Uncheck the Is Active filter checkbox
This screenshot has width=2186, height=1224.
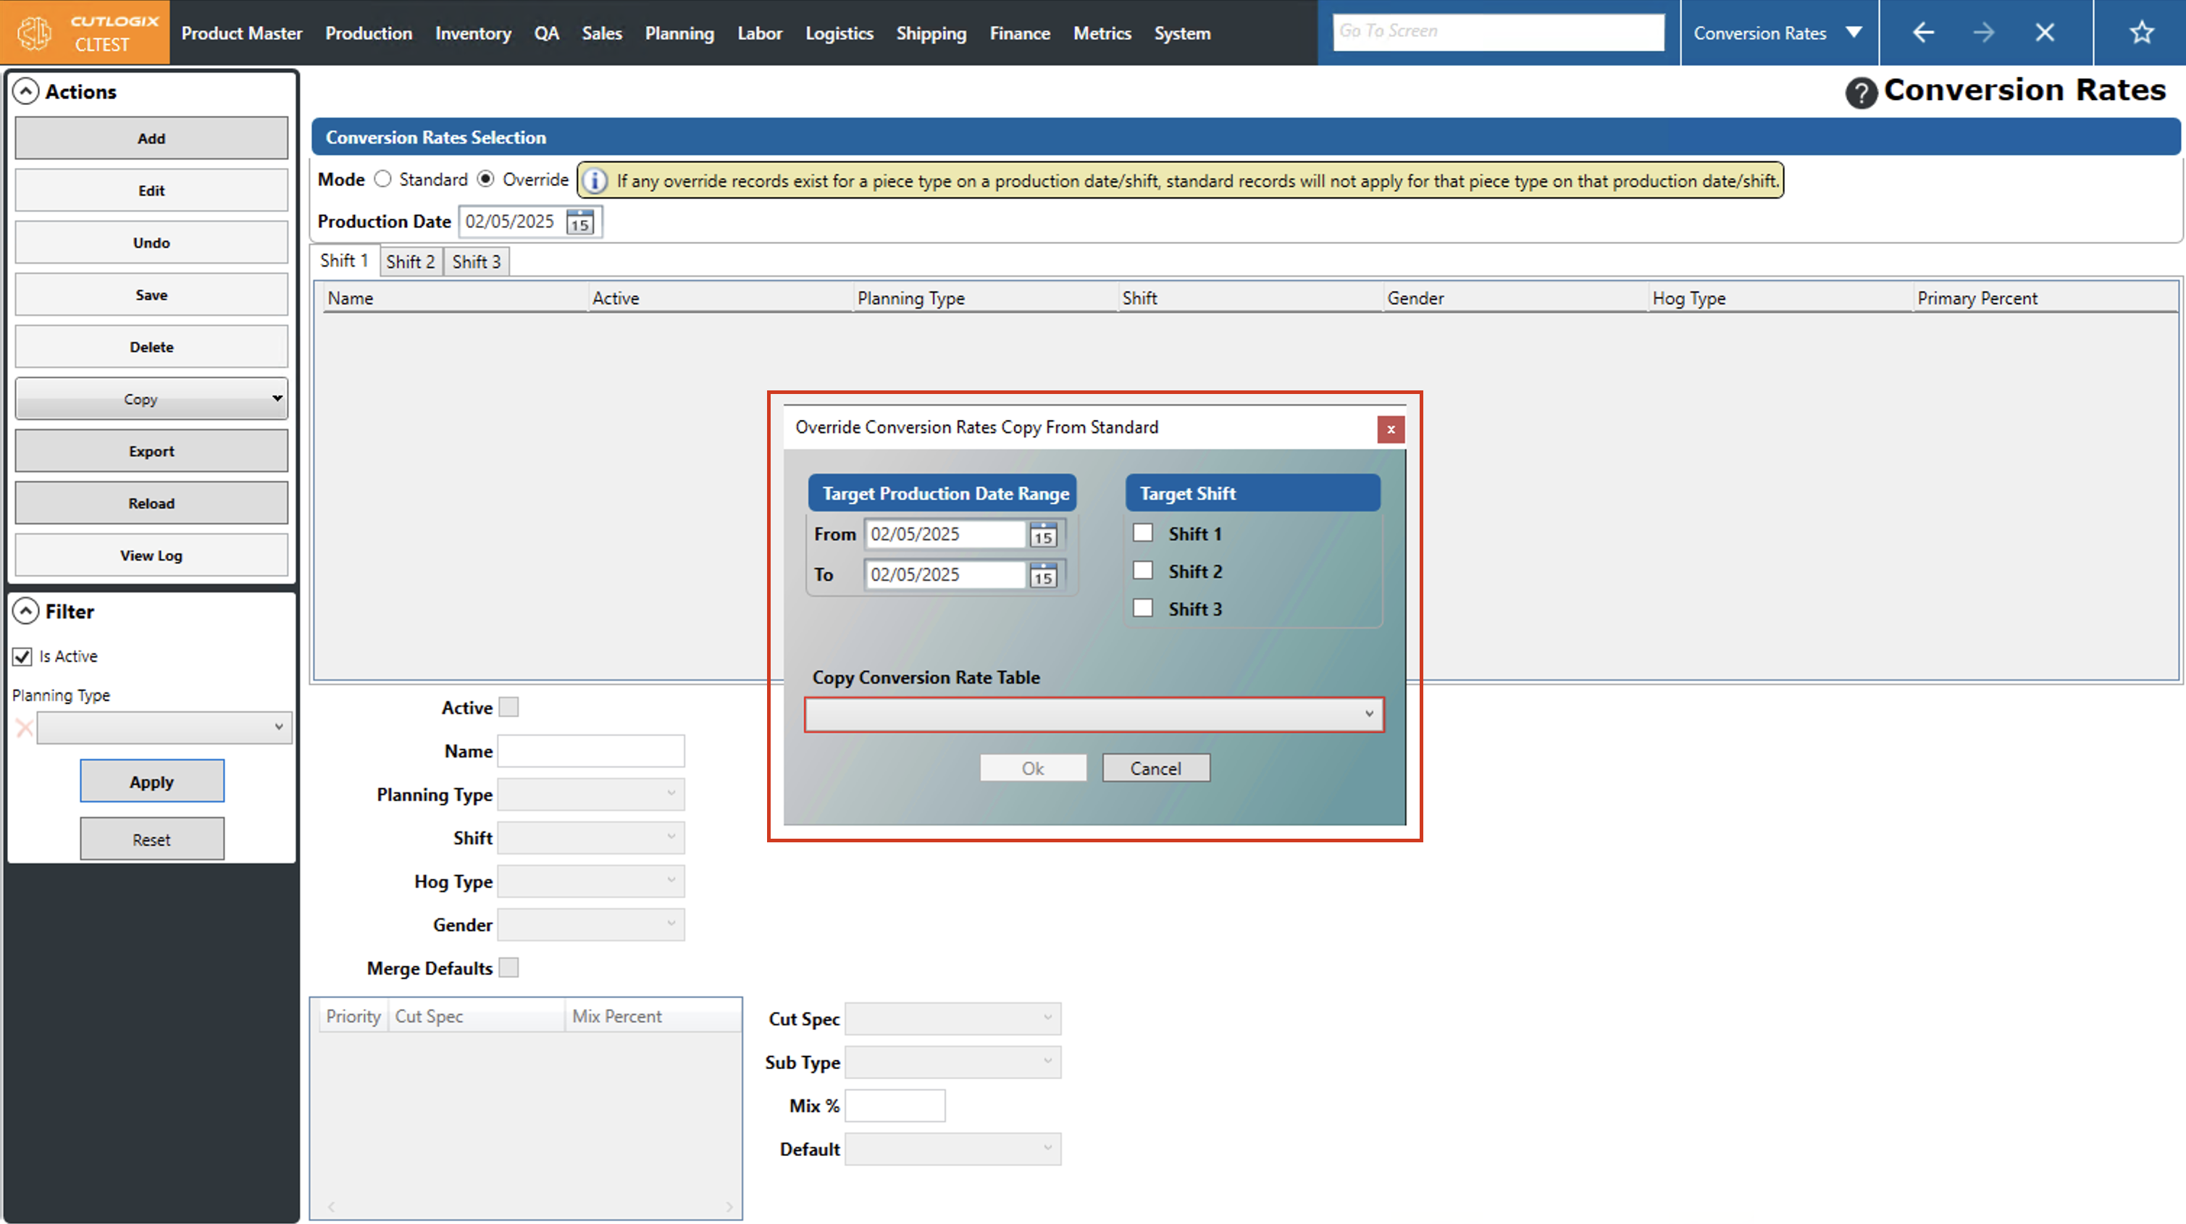tap(22, 656)
